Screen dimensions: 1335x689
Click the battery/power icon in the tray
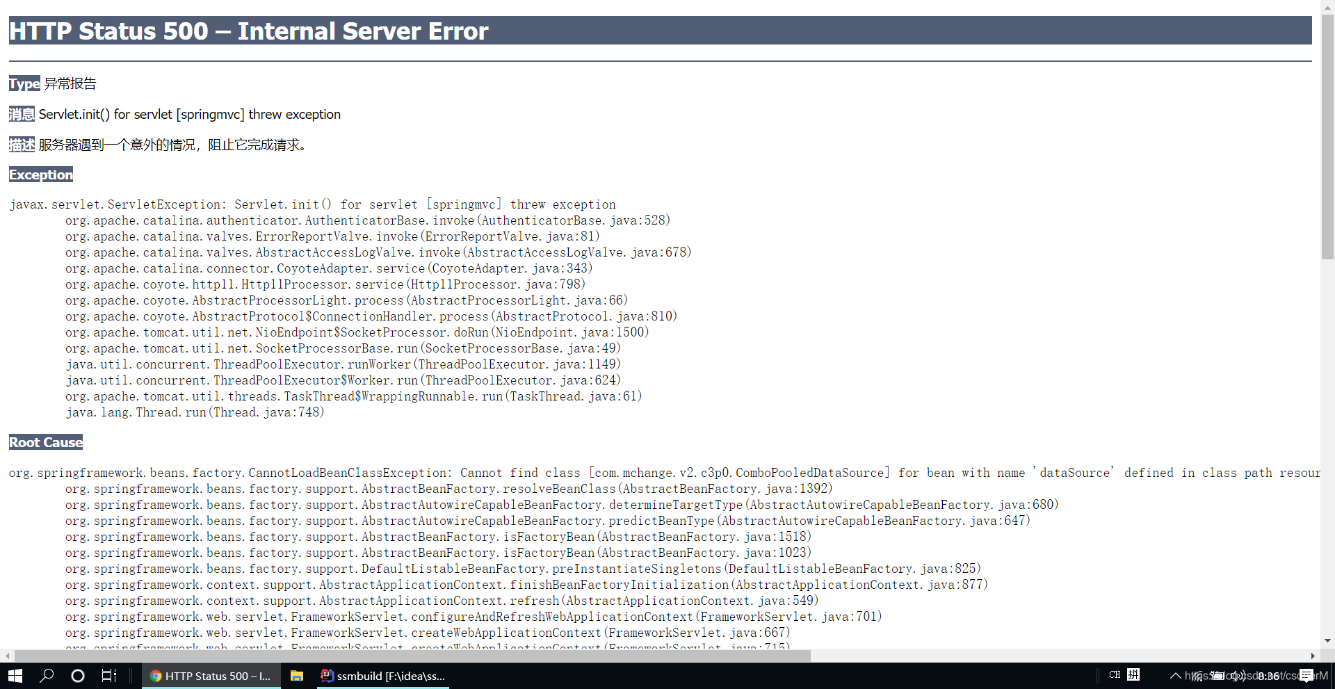(x=1219, y=675)
